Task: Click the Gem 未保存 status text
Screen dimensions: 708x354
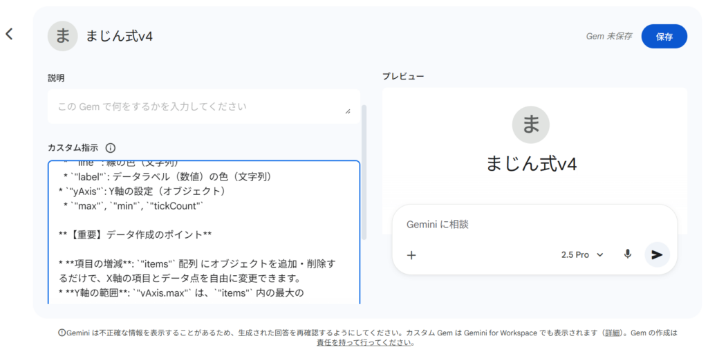Action: click(x=608, y=37)
